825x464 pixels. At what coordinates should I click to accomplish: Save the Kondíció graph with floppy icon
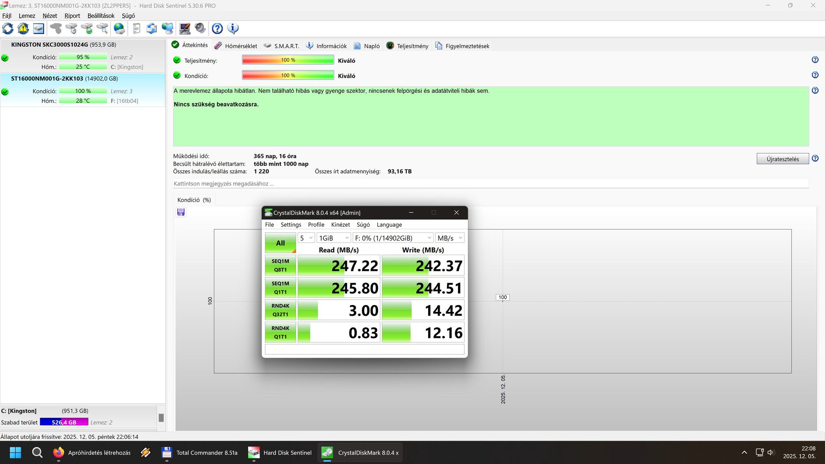pyautogui.click(x=181, y=212)
